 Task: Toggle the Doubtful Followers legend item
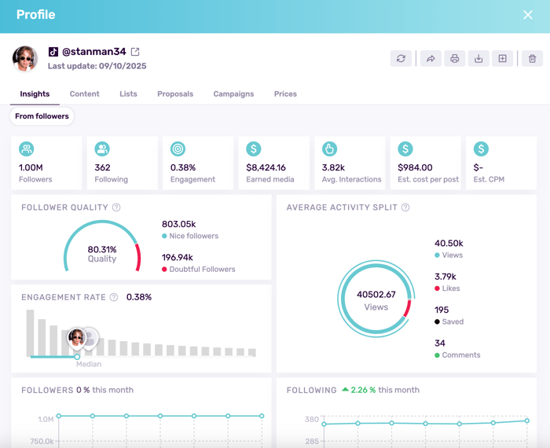(198, 269)
